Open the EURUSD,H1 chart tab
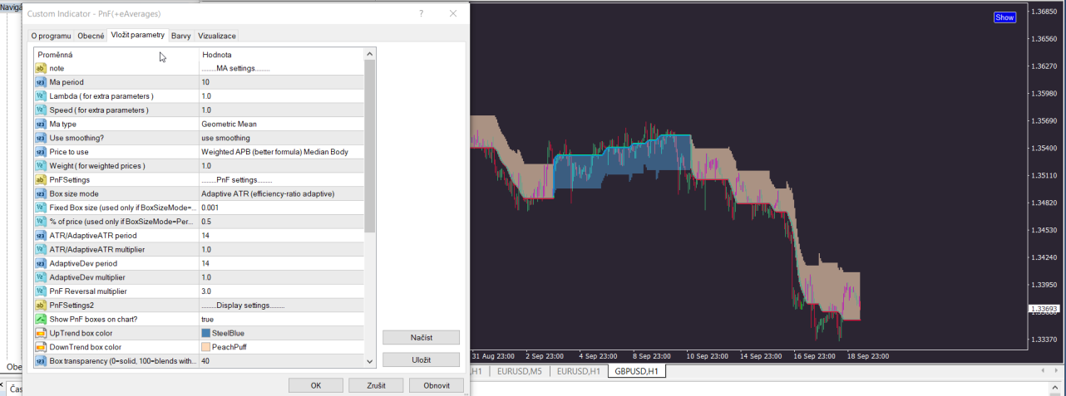The height and width of the screenshot is (396, 1066). [x=579, y=371]
